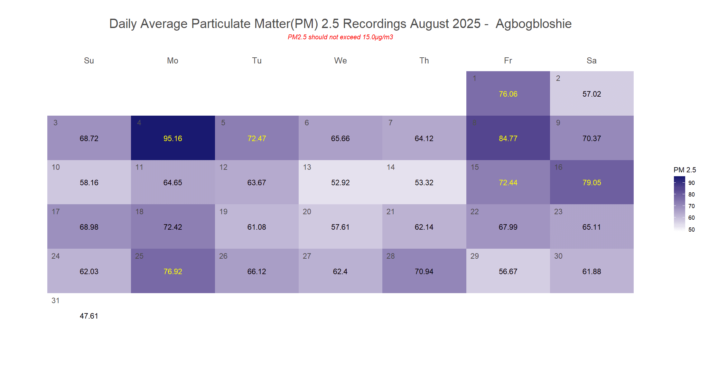Select the August 28 cell reading 70.94

[424, 271]
